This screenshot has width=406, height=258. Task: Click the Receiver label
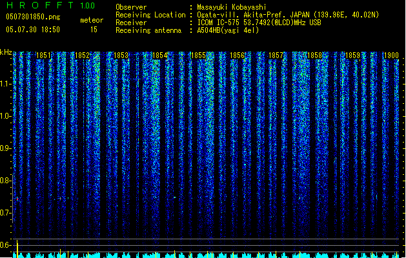pyautogui.click(x=131, y=23)
